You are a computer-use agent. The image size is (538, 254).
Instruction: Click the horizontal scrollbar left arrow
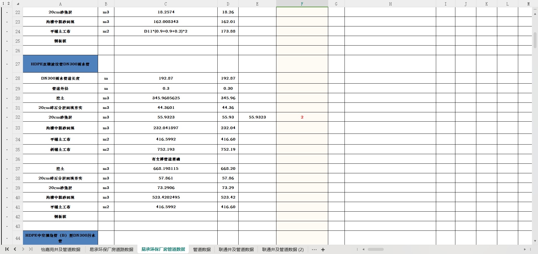pyautogui.click(x=363, y=249)
